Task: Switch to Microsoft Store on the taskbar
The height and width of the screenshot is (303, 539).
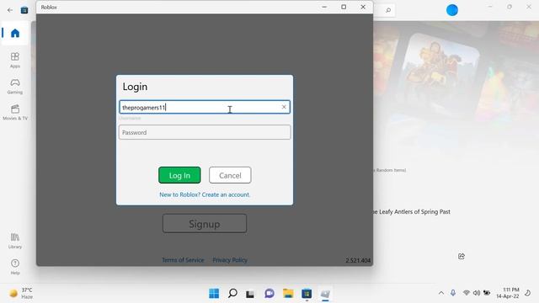Action: (x=307, y=294)
